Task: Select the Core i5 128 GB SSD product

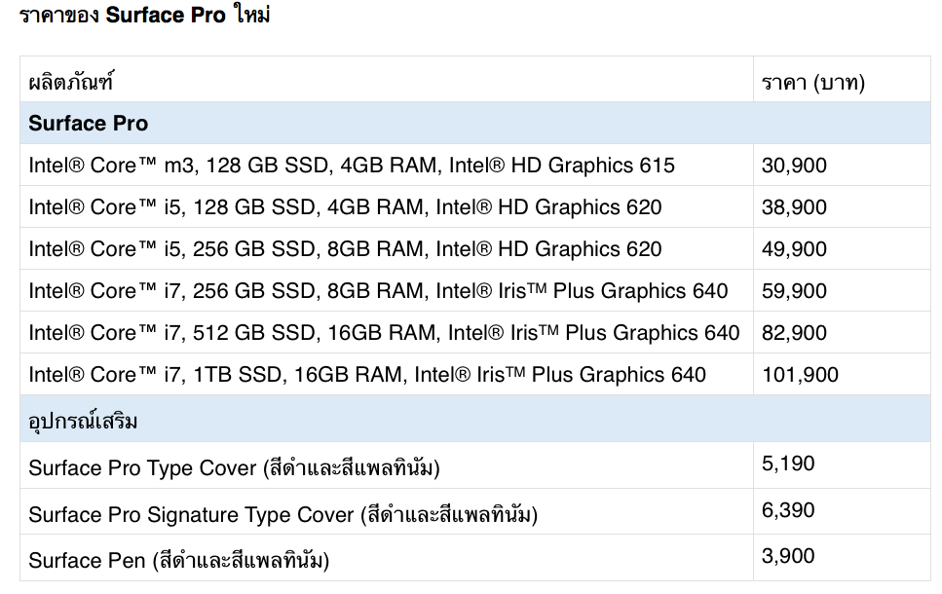Action: [x=345, y=207]
